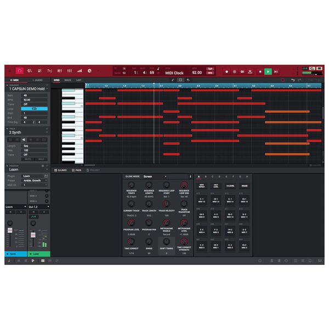Open the Q-LINKS panel tab
Image resolution: width=329 pixels, height=329 pixels.
(x=60, y=170)
